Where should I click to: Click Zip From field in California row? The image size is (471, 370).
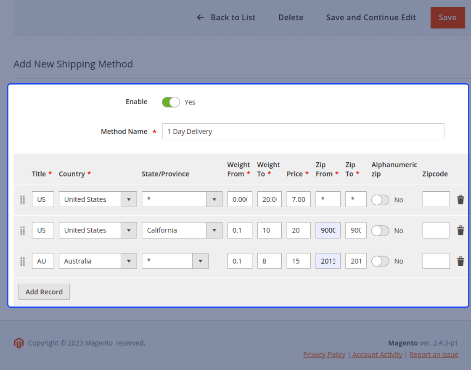[328, 230]
